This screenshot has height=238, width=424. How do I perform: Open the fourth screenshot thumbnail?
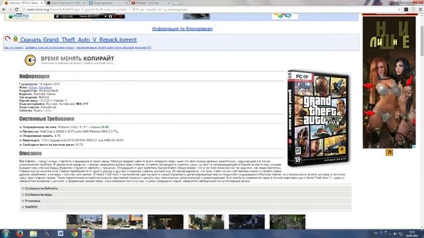click(206, 222)
